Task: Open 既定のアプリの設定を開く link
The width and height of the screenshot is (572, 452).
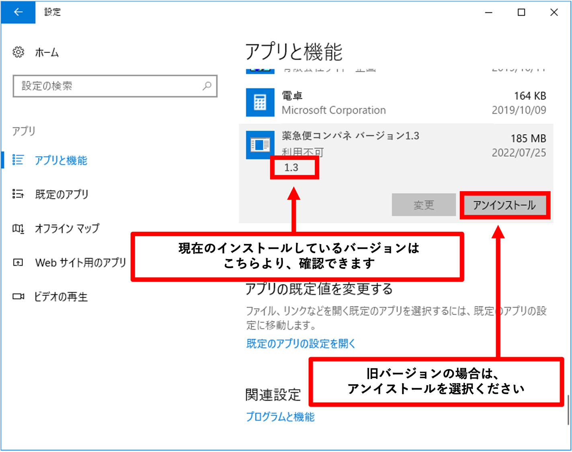Action: click(301, 344)
